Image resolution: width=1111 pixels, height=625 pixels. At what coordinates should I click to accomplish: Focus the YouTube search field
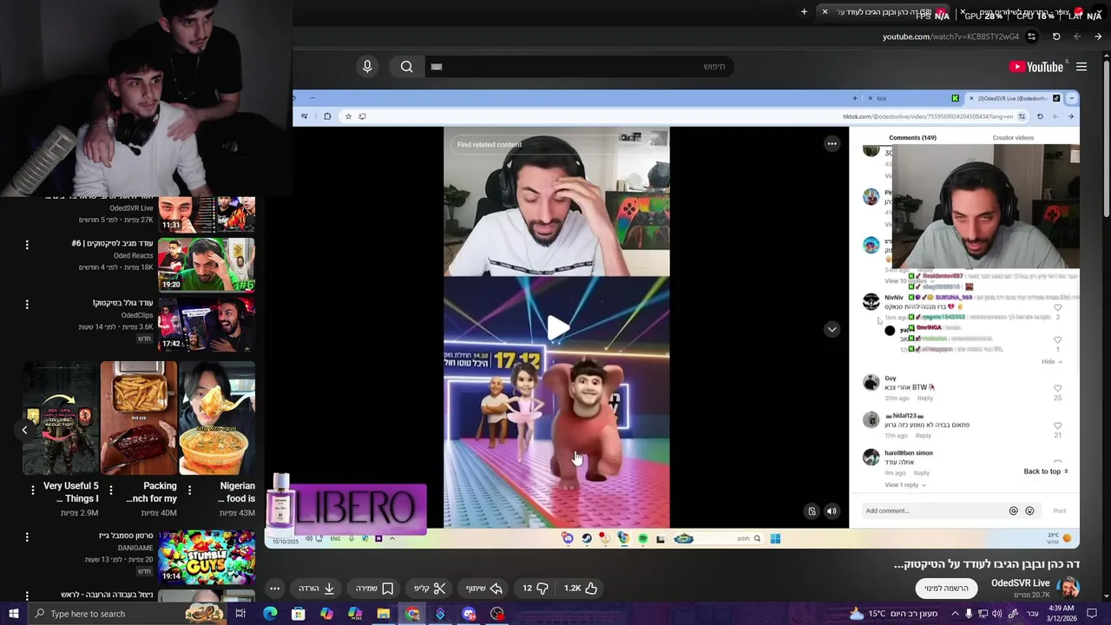tap(580, 67)
